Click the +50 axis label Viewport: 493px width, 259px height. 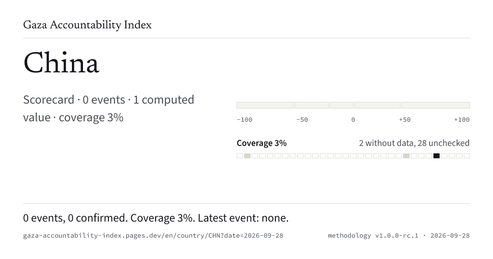[405, 120]
